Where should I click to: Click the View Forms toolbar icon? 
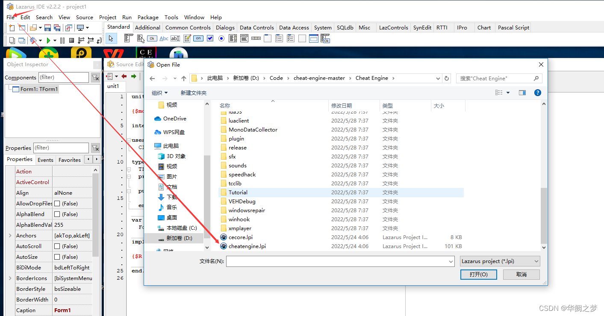(x=22, y=40)
